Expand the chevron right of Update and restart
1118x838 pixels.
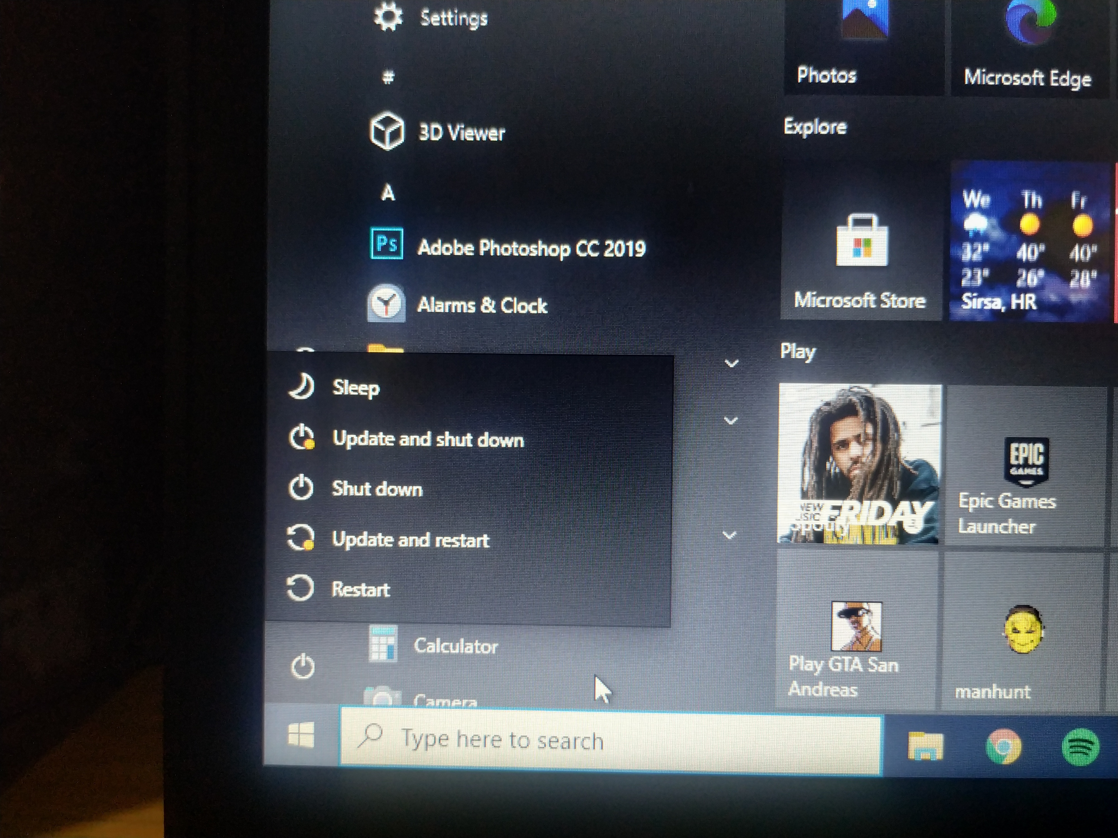click(x=729, y=535)
